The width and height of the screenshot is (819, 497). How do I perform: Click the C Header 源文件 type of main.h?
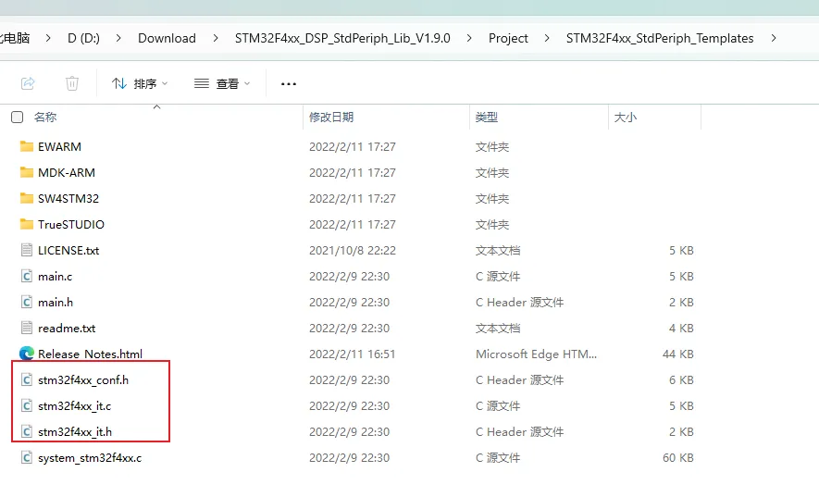click(520, 302)
